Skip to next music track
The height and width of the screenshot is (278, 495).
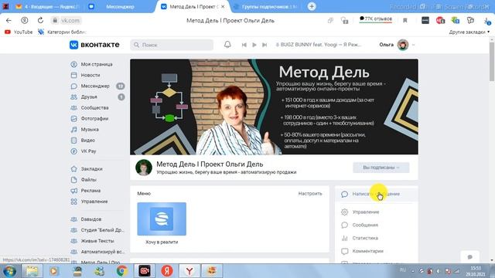pyautogui.click(x=265, y=45)
